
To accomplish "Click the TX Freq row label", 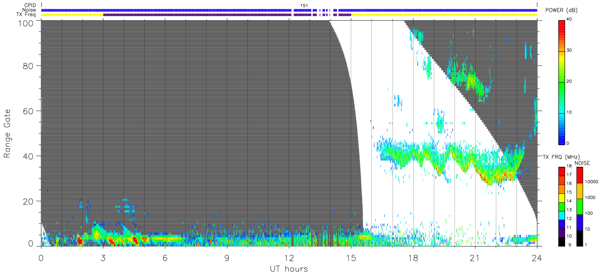I will pos(26,14).
